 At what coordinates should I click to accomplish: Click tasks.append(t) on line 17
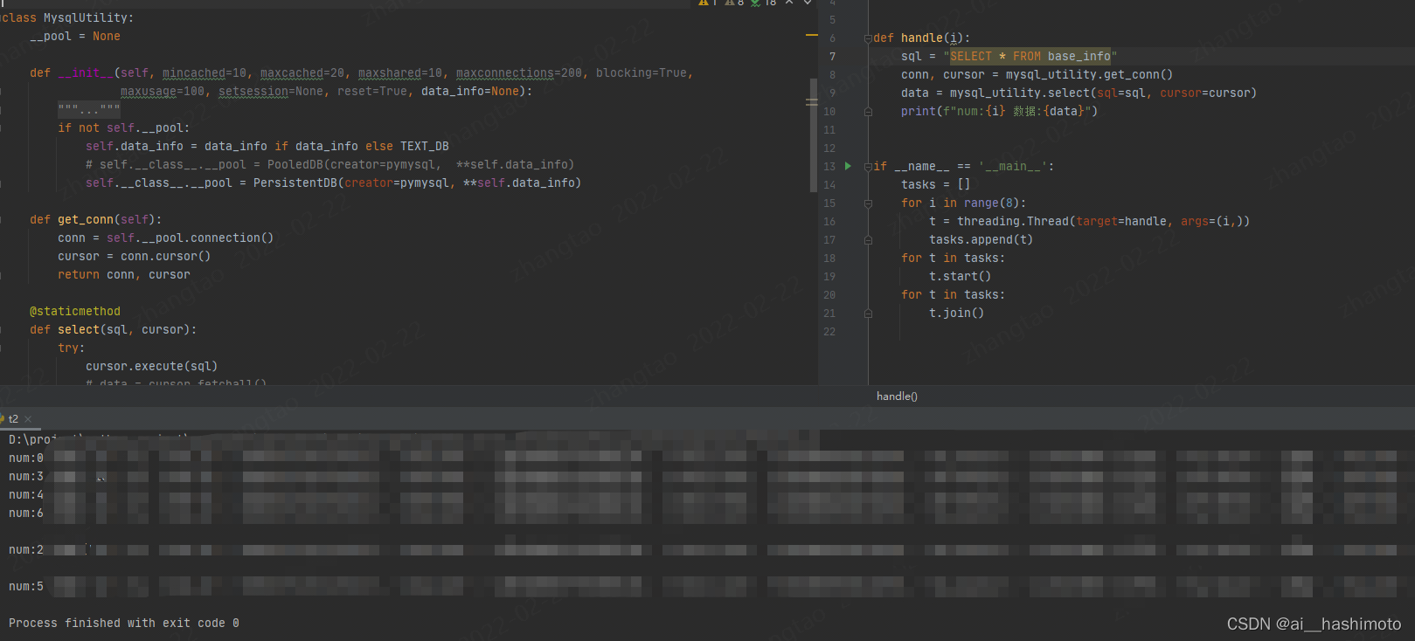point(981,240)
